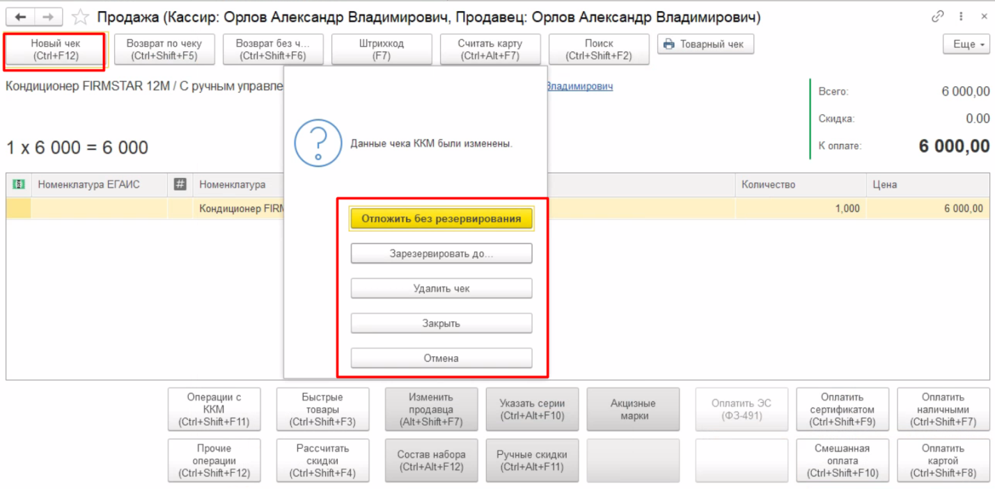Viewport: 995px width, 489px height.
Task: Choose Зарезервировать до… option
Action: [x=441, y=254]
